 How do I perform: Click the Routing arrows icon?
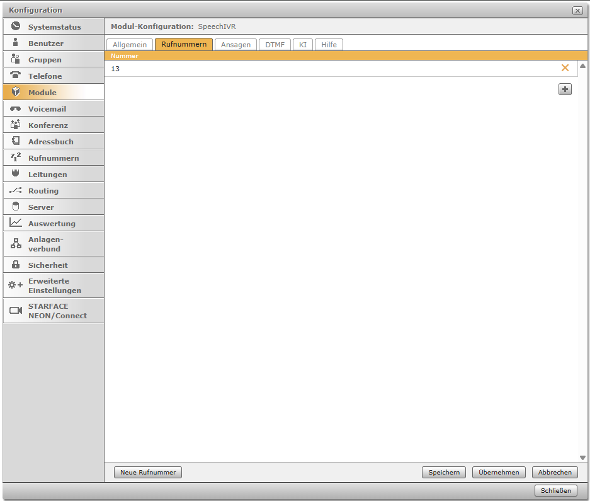pos(16,190)
